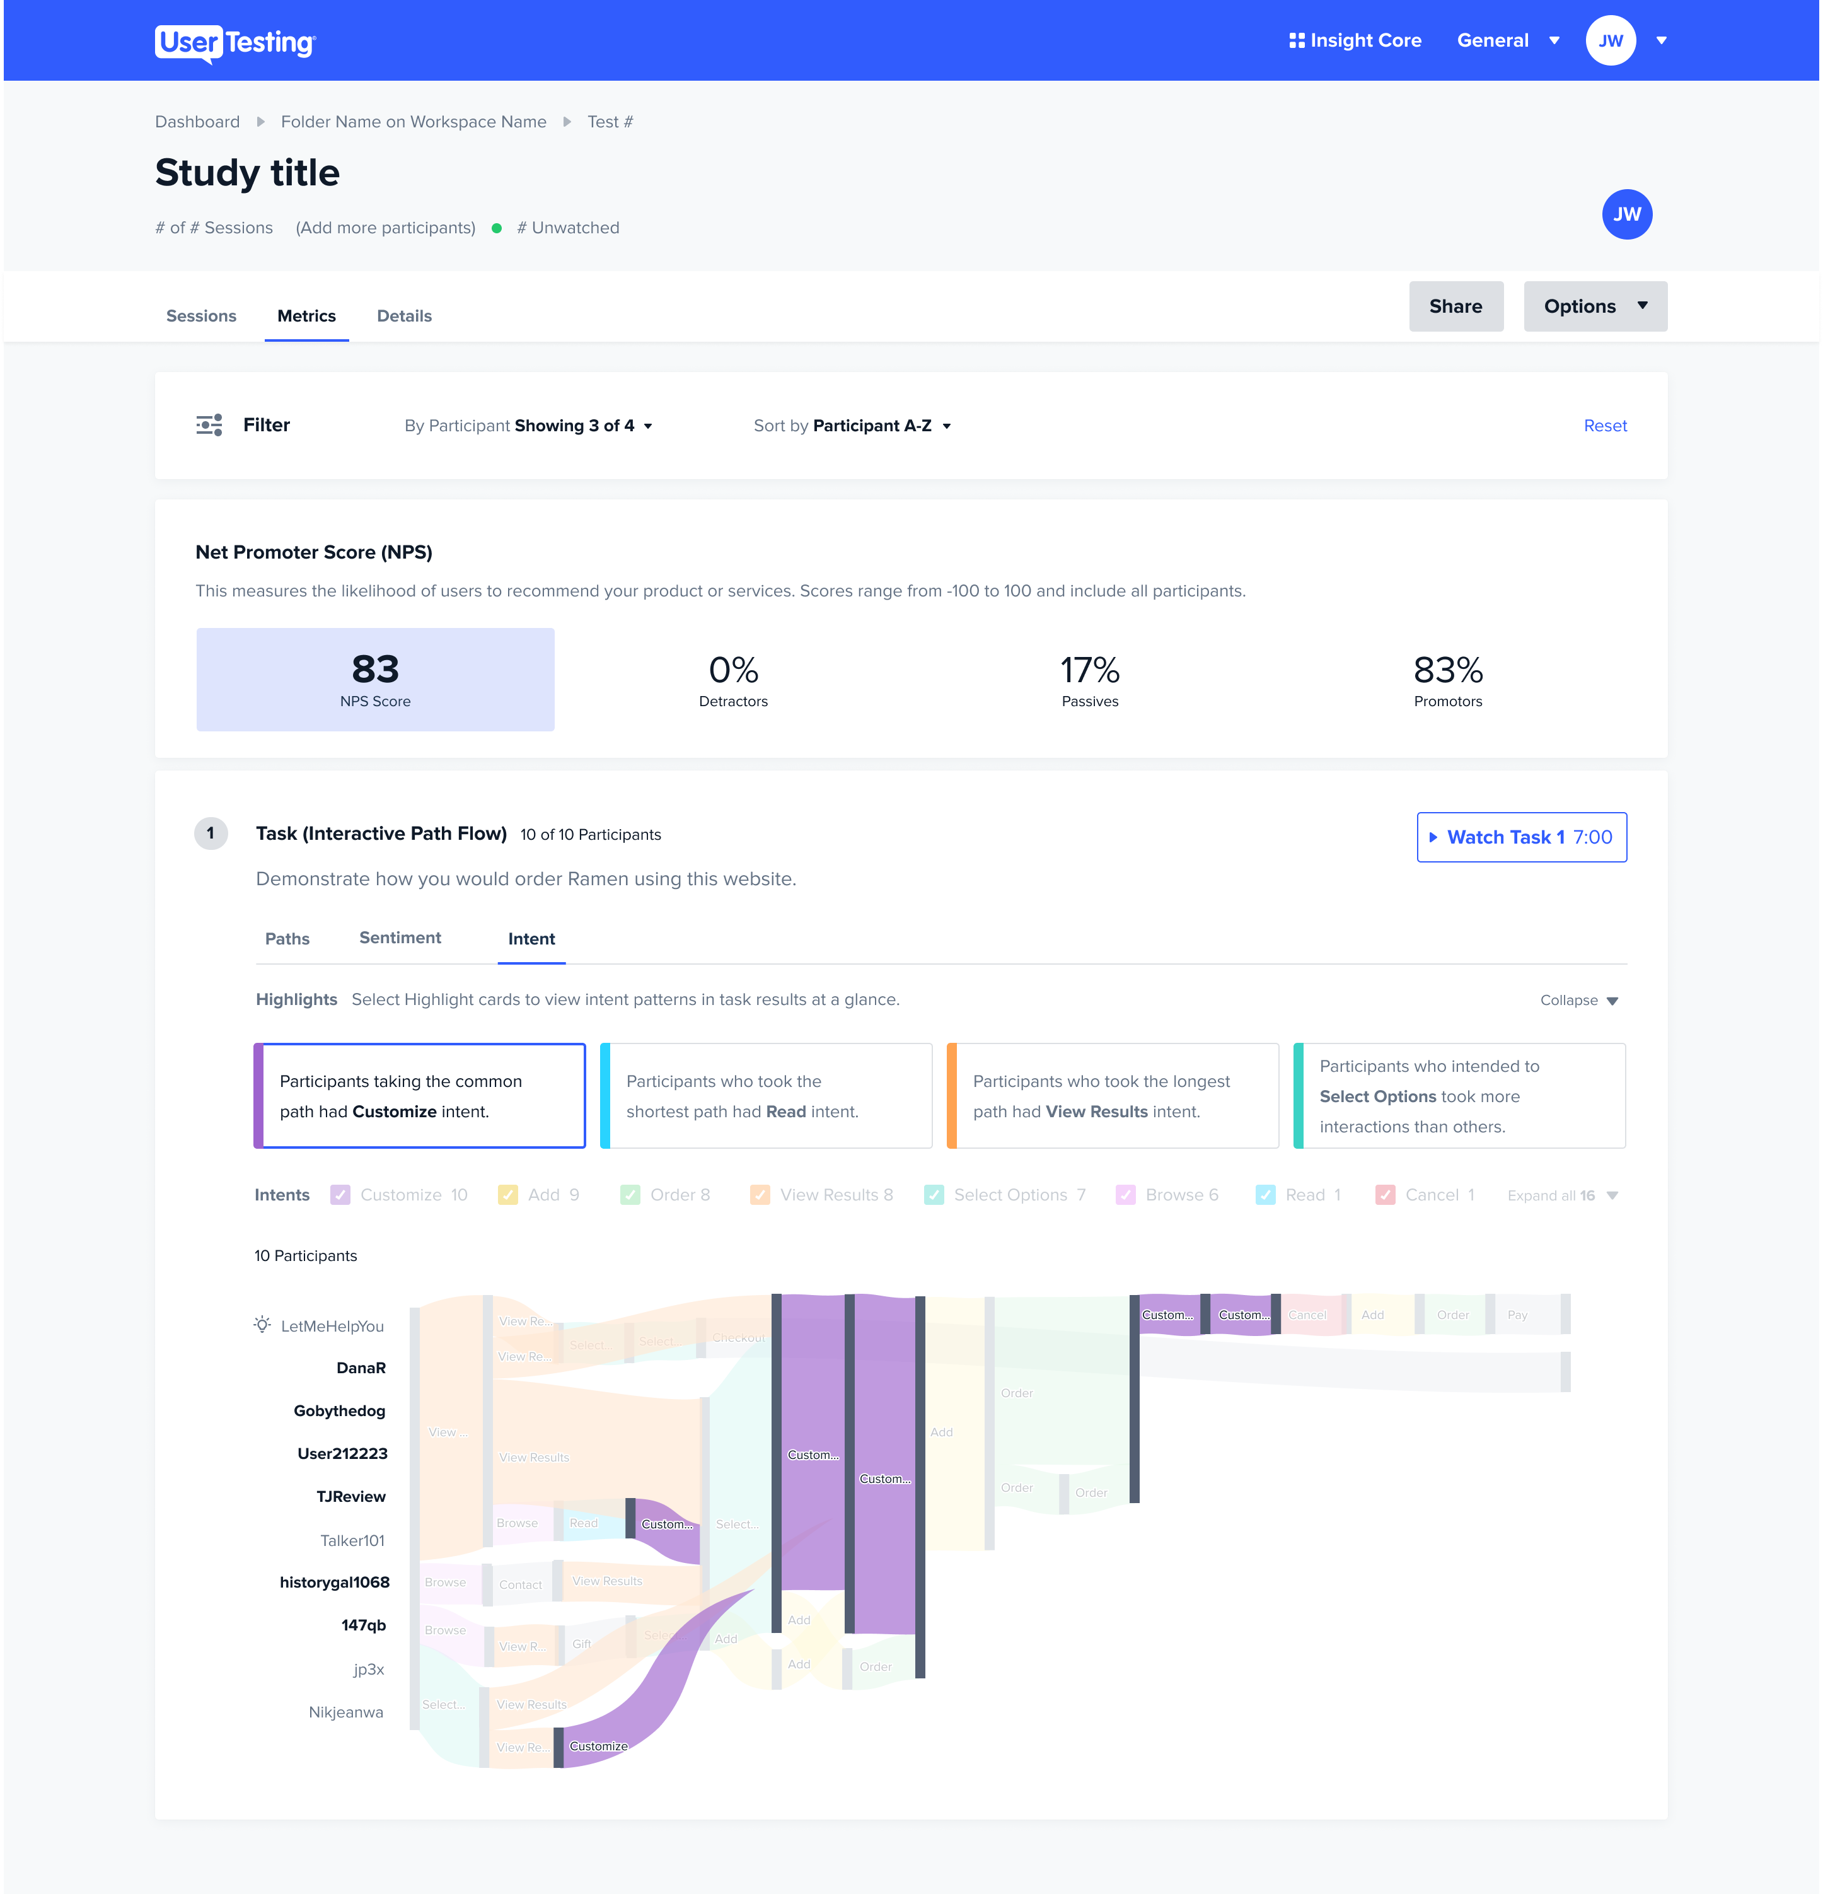Select the Select Options interactions highlight card

[x=1460, y=1096]
